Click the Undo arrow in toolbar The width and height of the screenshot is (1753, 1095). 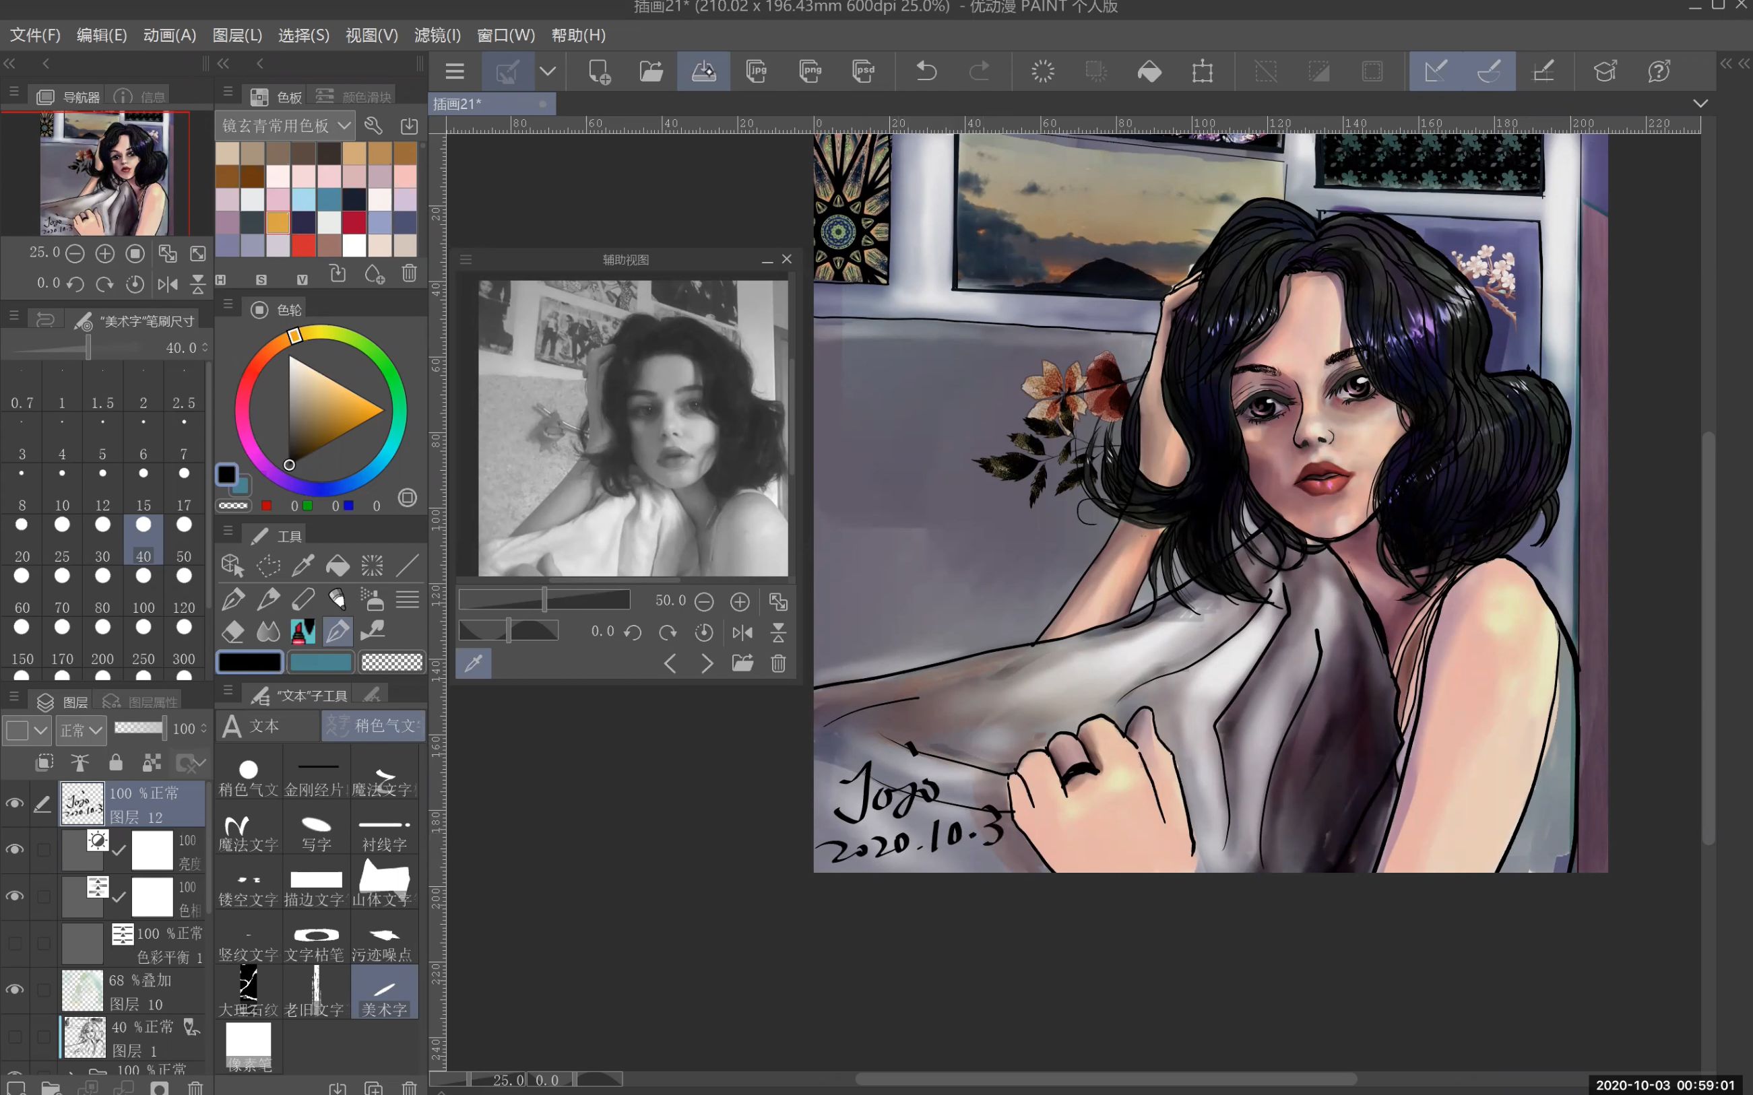[926, 71]
